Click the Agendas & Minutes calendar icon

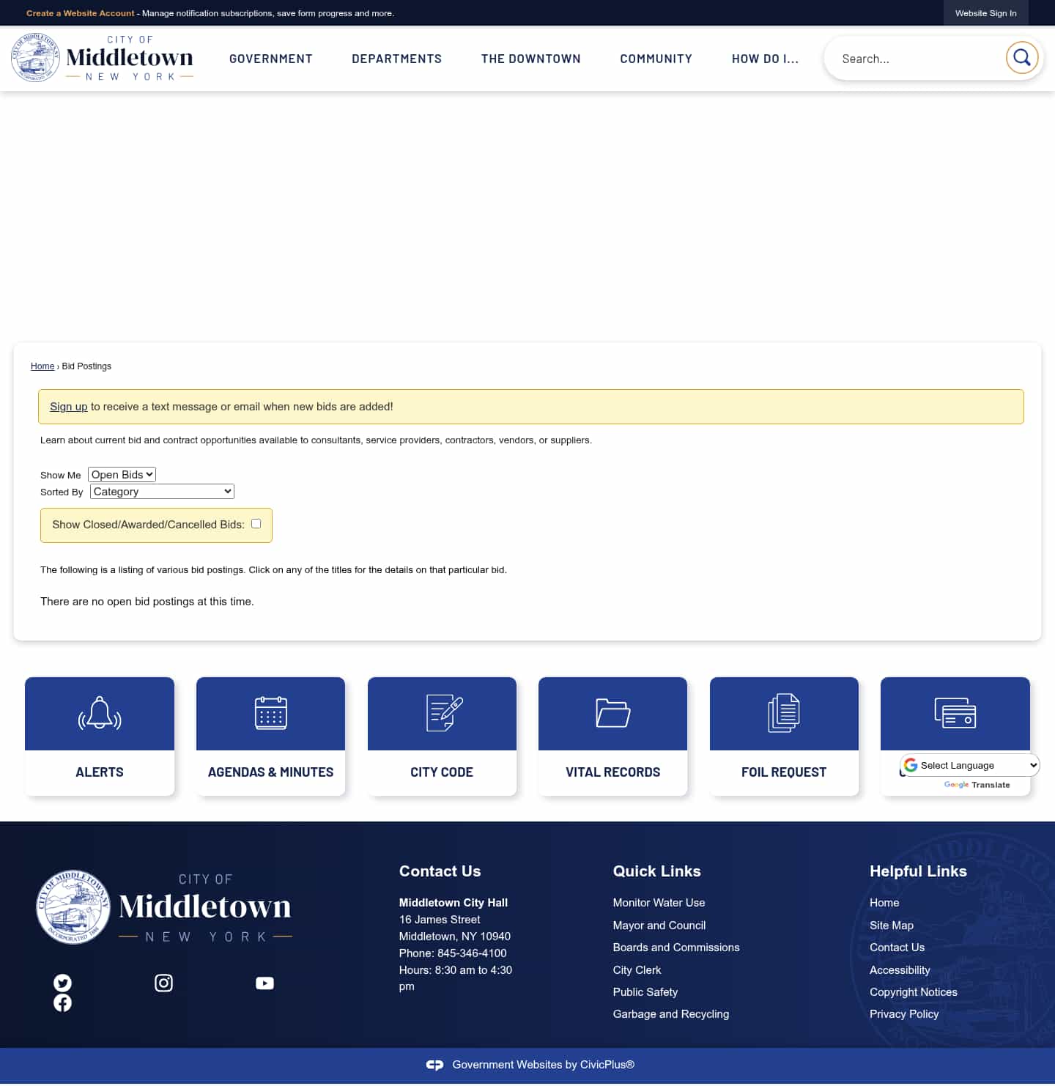(270, 713)
